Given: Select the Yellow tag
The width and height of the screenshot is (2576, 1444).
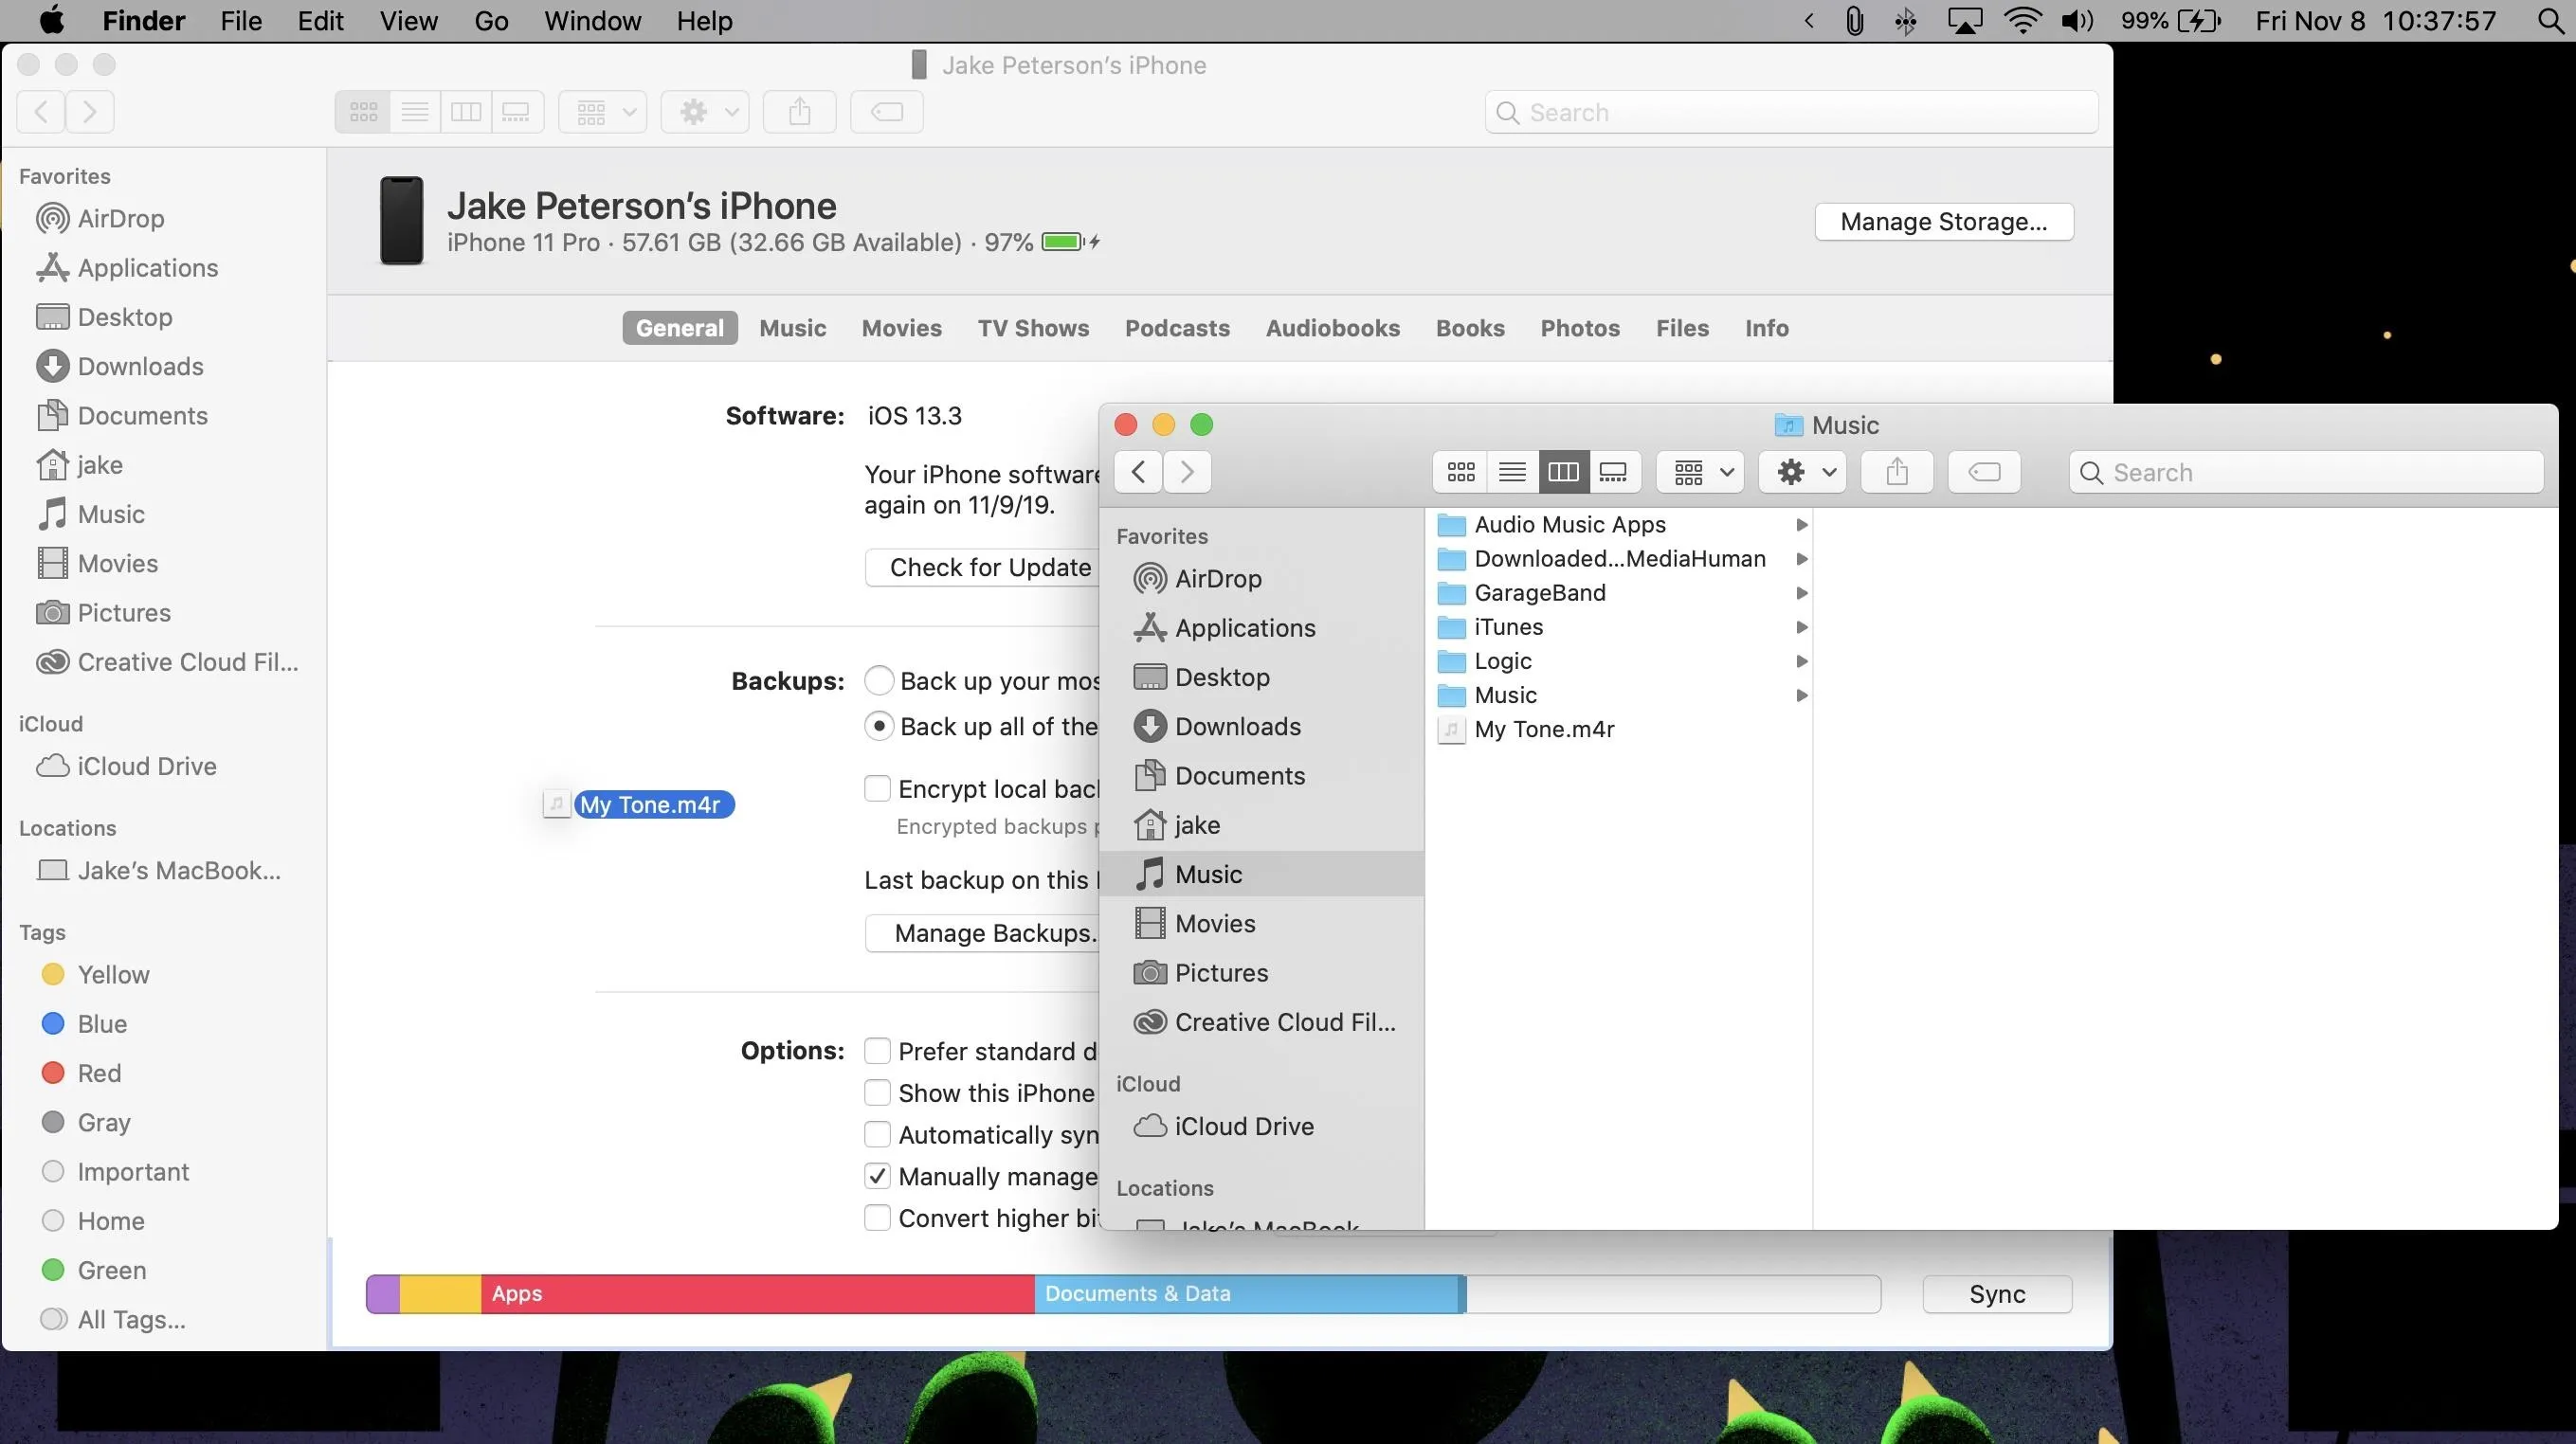Looking at the screenshot, I should (95, 975).
